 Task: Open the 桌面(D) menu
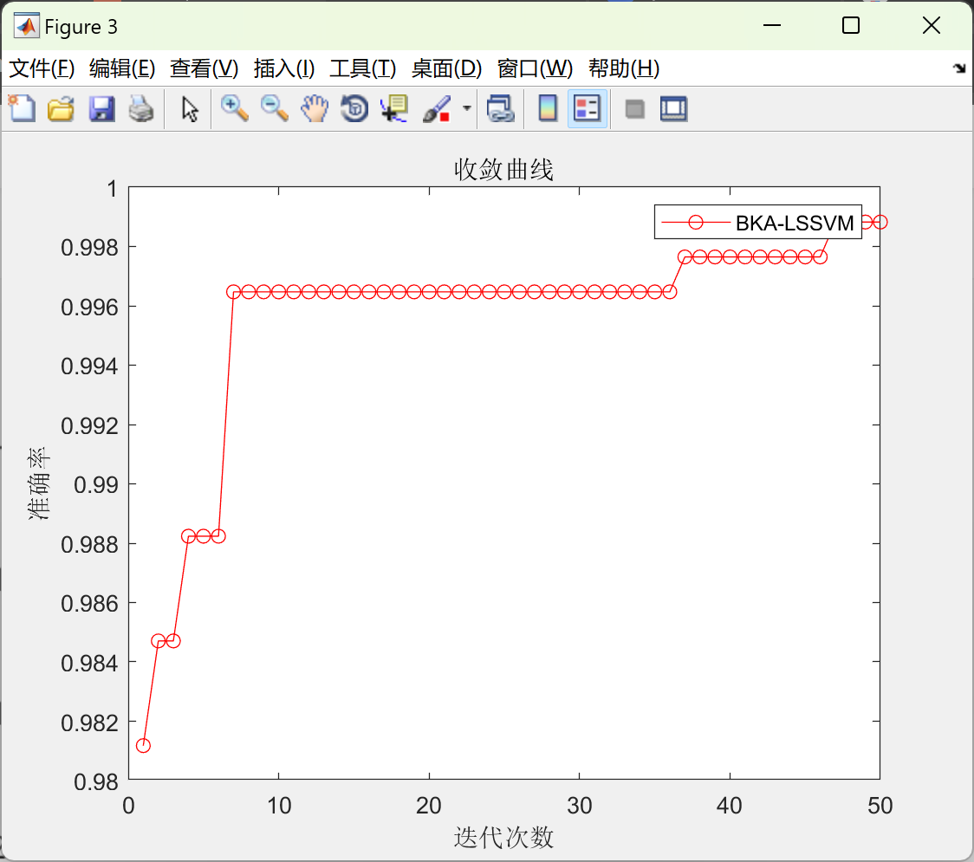point(446,68)
